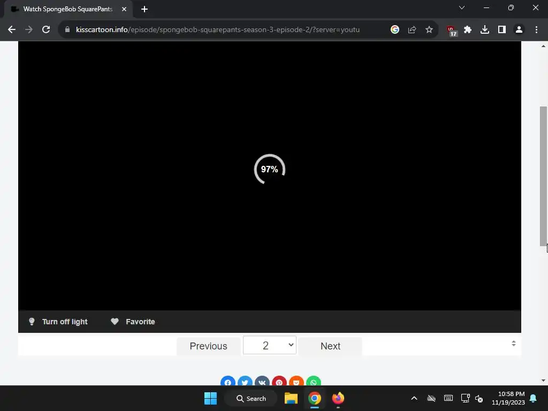Share on Twitter
Image resolution: width=548 pixels, height=411 pixels.
pos(245,381)
